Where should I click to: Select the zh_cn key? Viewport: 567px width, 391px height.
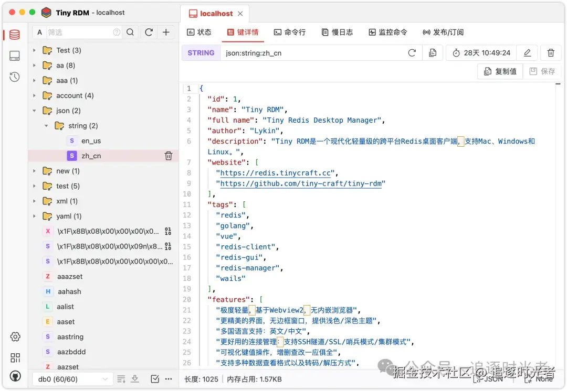click(91, 156)
